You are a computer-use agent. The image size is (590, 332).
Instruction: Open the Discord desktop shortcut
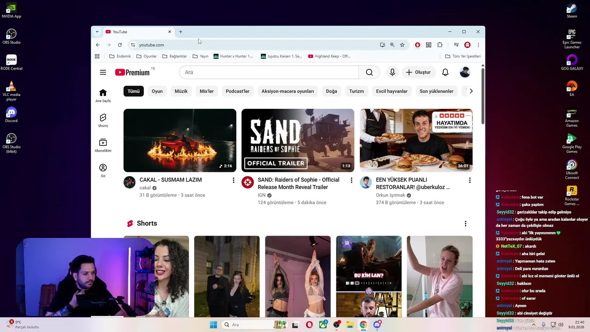pyautogui.click(x=12, y=115)
